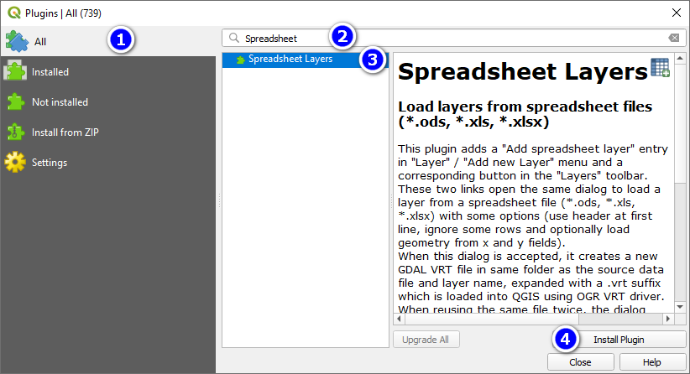Select the Not installed puzzle icon

coord(15,102)
